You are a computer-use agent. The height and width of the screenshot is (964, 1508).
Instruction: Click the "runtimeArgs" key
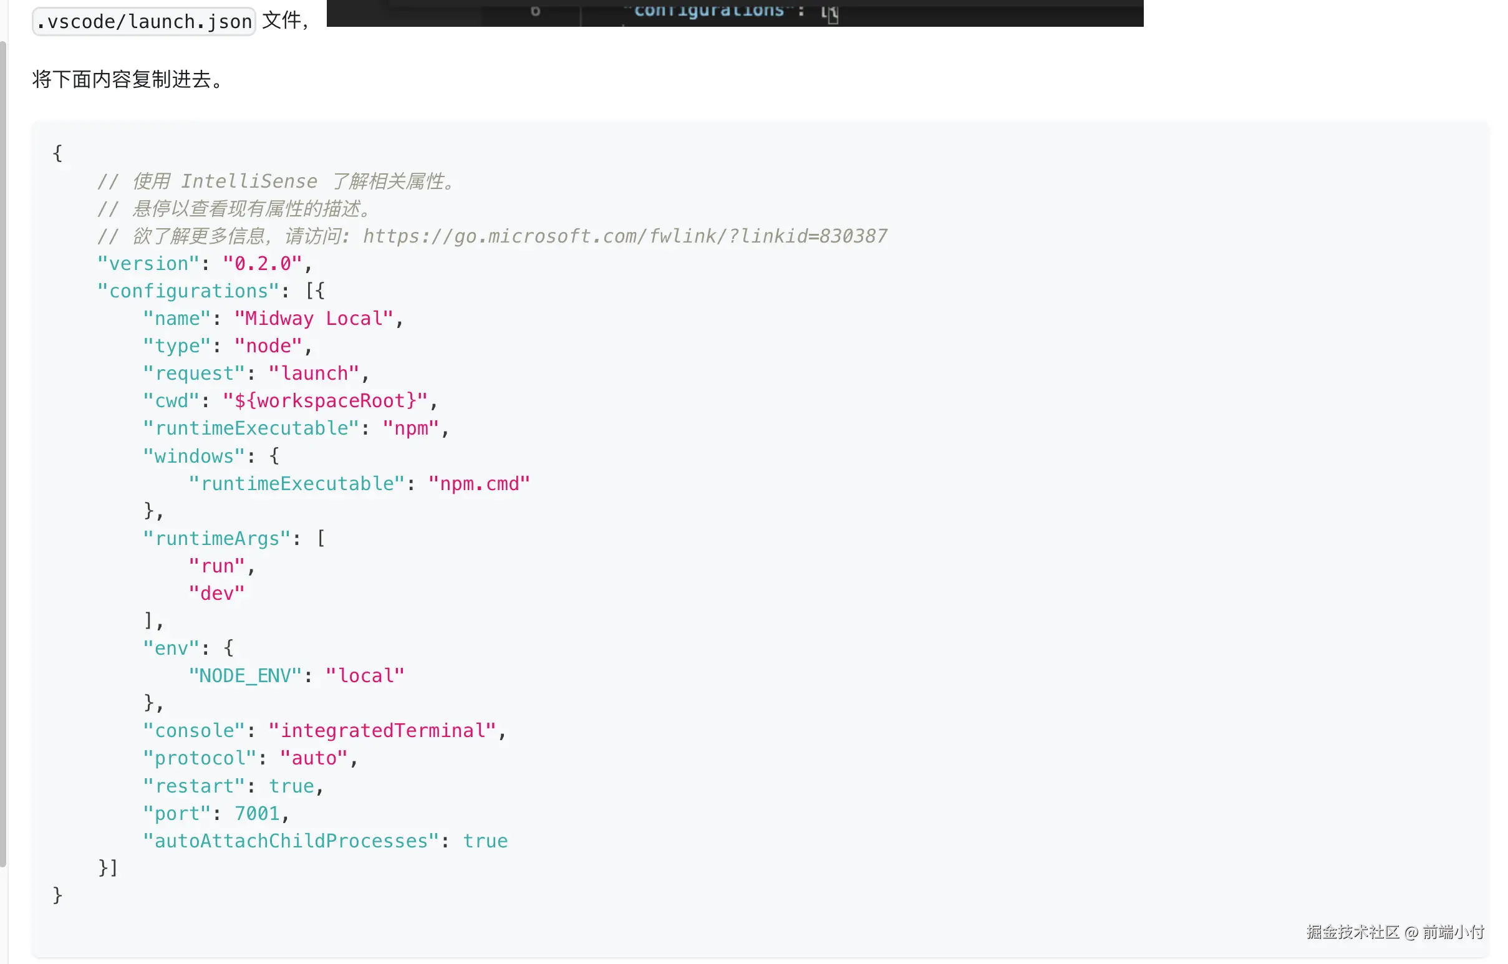216,538
